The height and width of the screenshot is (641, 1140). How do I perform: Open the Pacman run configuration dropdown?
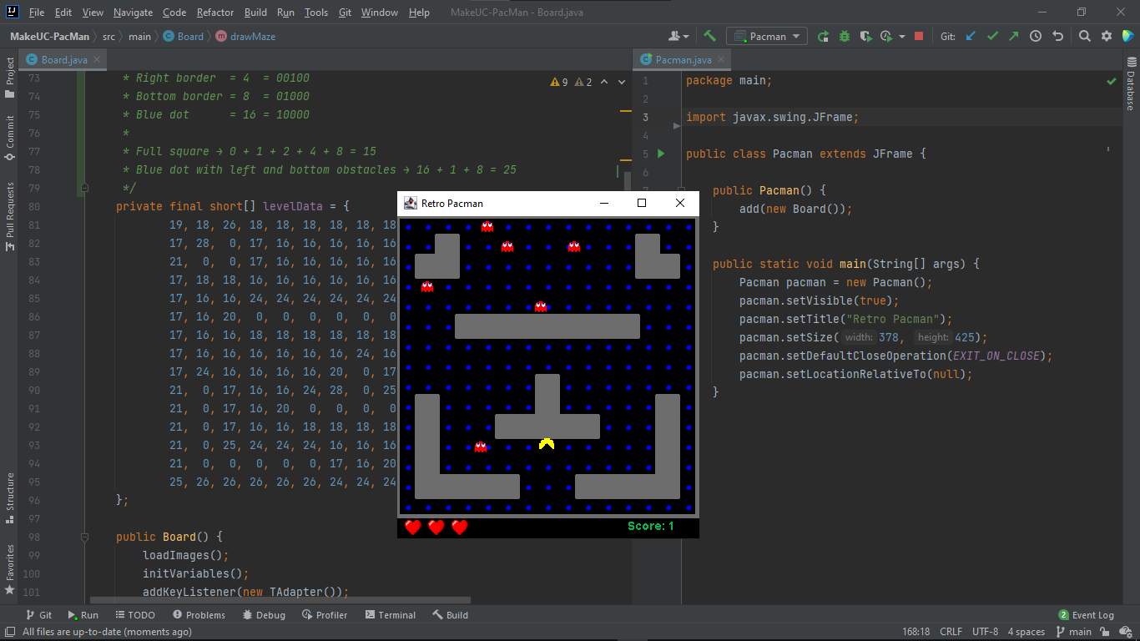pos(767,36)
